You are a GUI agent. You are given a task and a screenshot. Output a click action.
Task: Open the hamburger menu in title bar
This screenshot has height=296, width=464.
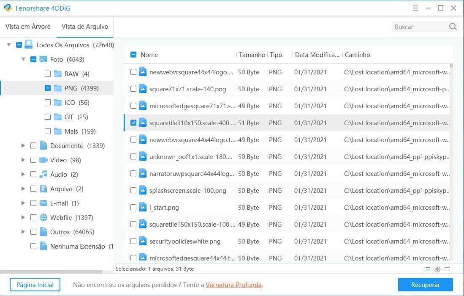[415, 8]
